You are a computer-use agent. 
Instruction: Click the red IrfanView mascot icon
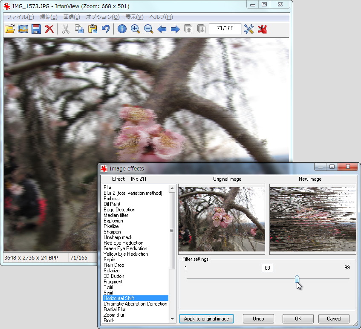[x=262, y=29]
